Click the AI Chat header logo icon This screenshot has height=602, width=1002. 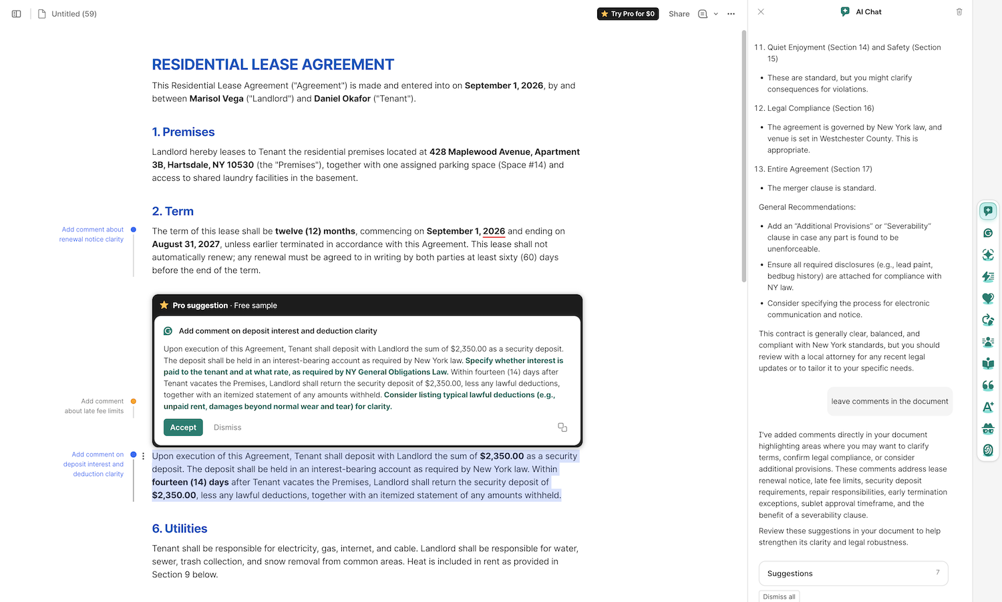point(845,12)
